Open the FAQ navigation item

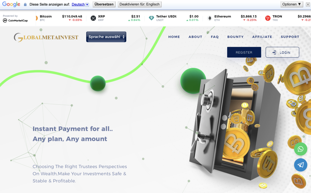(215, 37)
